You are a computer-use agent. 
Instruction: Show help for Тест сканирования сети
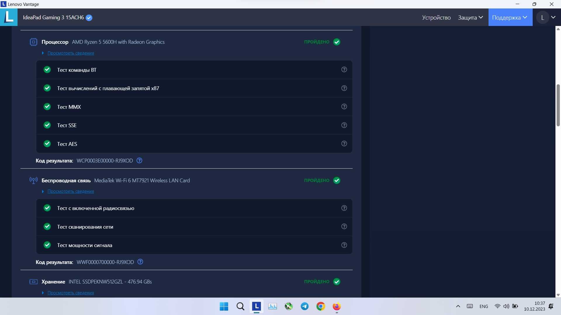344,226
